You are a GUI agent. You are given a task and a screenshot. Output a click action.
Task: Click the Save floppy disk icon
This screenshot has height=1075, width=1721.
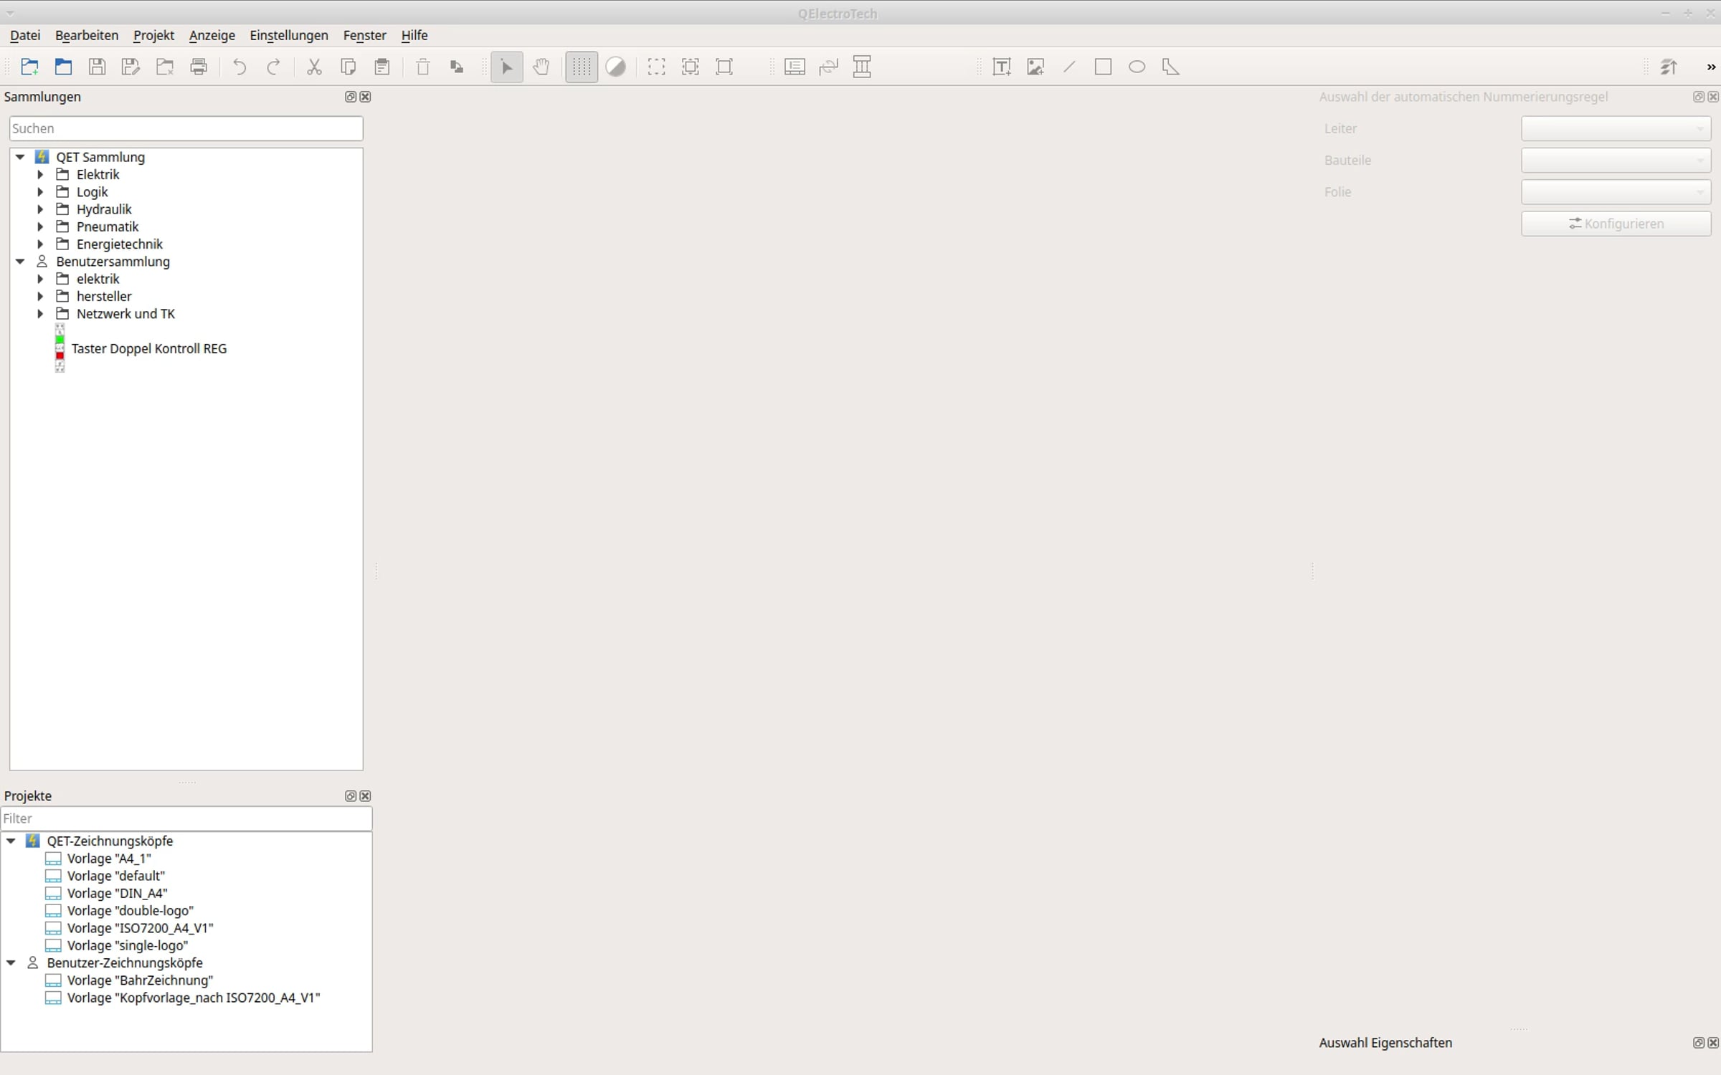[98, 67]
